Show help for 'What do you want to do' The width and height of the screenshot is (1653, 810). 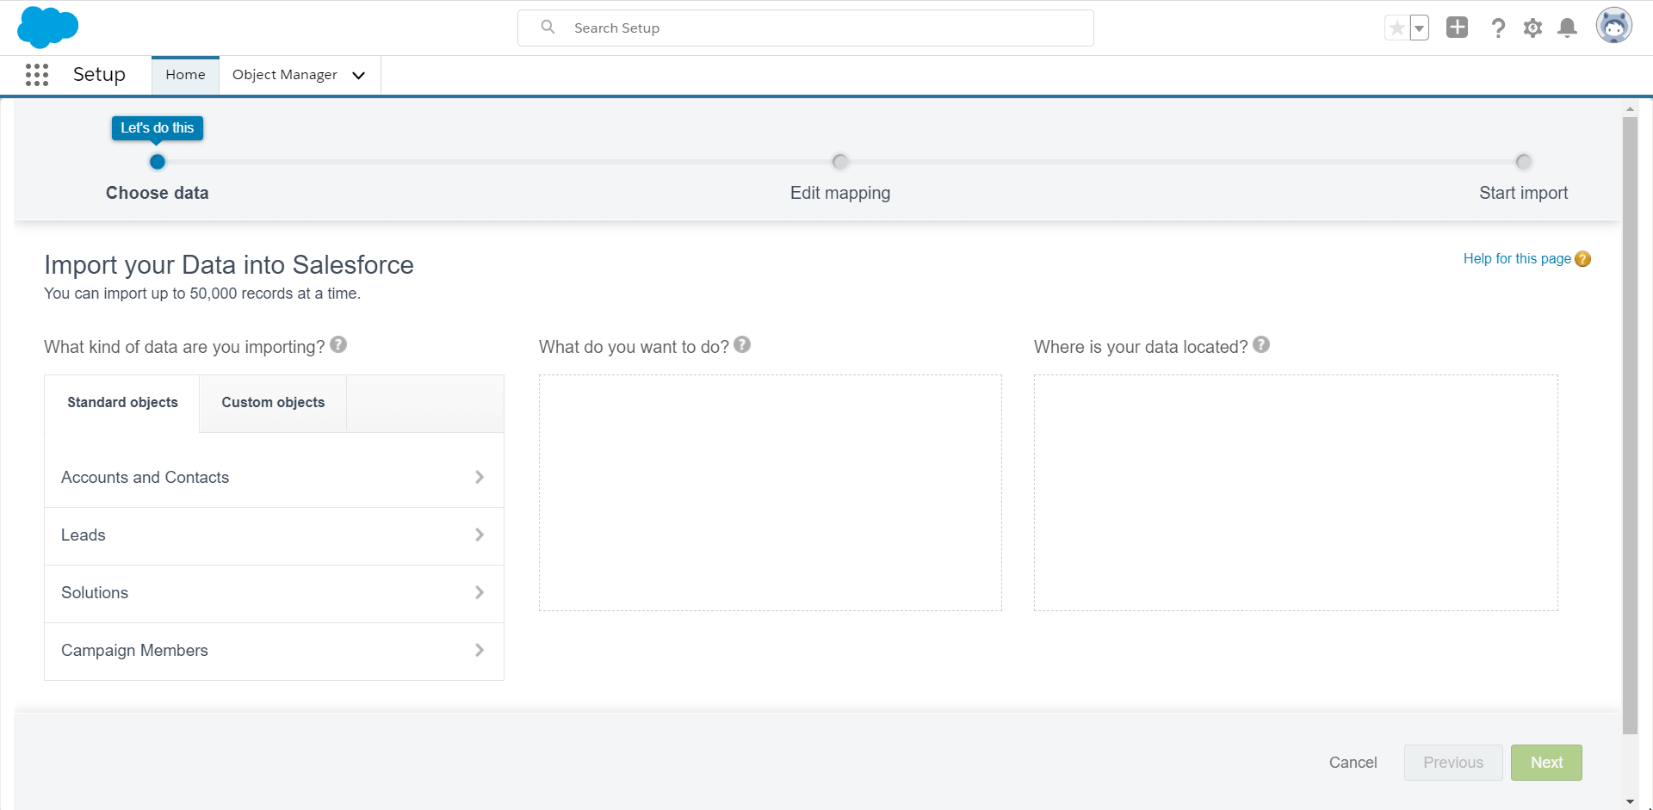[742, 344]
